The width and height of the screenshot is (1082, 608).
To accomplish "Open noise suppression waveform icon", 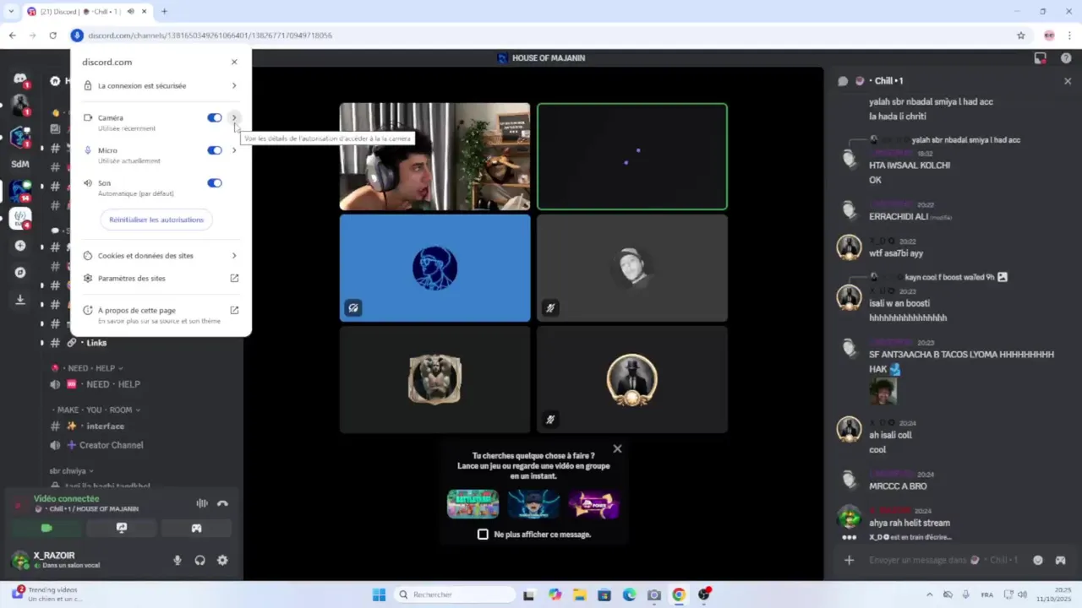I will click(x=202, y=503).
